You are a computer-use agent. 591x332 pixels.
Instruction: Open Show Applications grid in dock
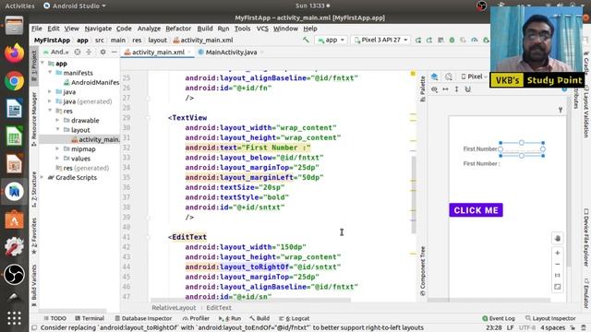coord(15,318)
